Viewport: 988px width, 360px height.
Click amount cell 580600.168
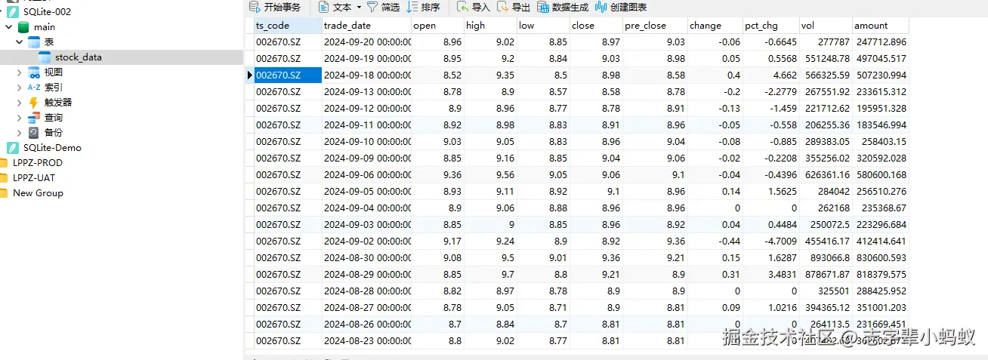click(x=880, y=175)
